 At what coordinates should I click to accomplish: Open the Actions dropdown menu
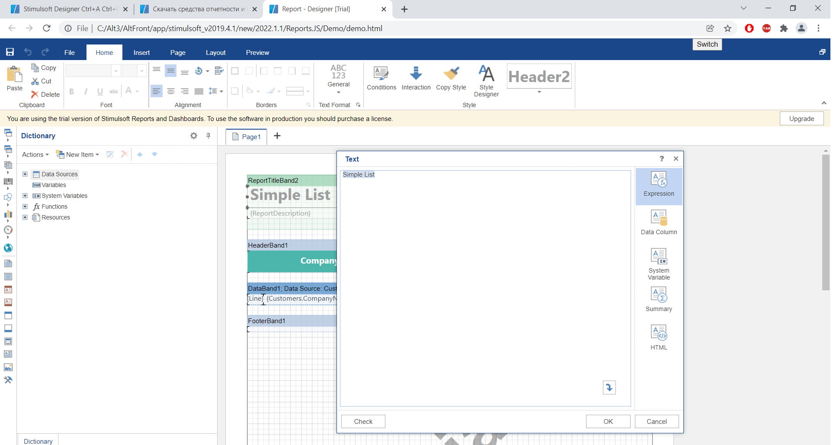coord(35,155)
